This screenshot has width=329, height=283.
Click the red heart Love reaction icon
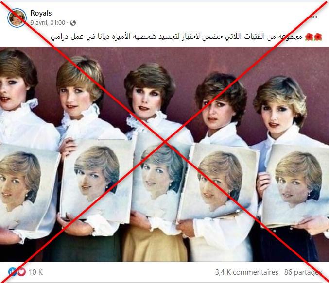[21, 272]
